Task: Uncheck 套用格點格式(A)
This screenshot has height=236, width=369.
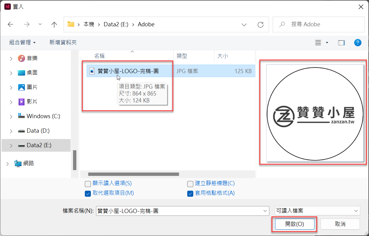Action: pyautogui.click(x=190, y=193)
